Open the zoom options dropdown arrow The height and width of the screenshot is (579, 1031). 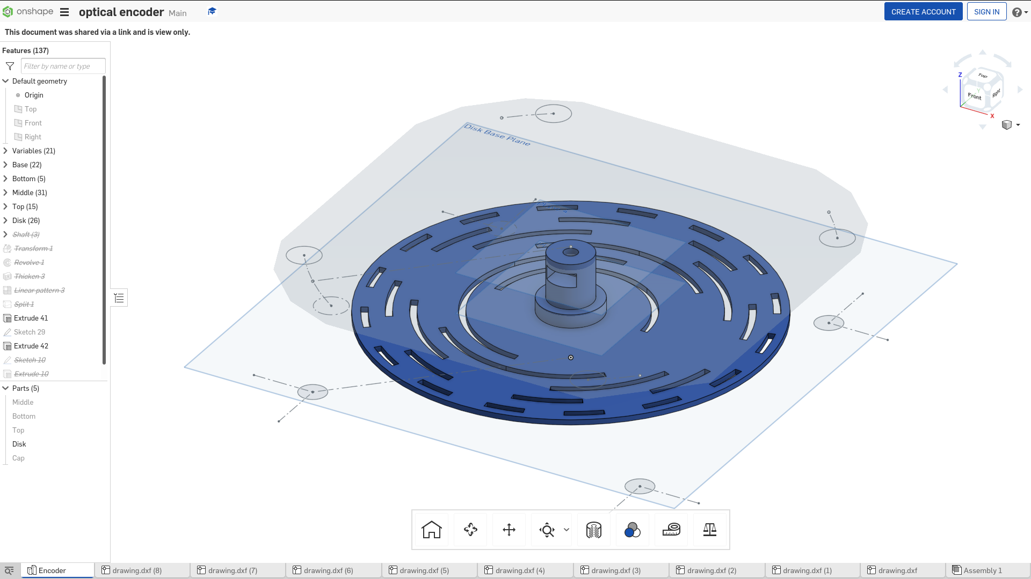click(567, 530)
